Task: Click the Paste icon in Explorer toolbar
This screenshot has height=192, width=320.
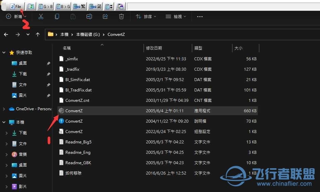Action: pyautogui.click(x=73, y=16)
